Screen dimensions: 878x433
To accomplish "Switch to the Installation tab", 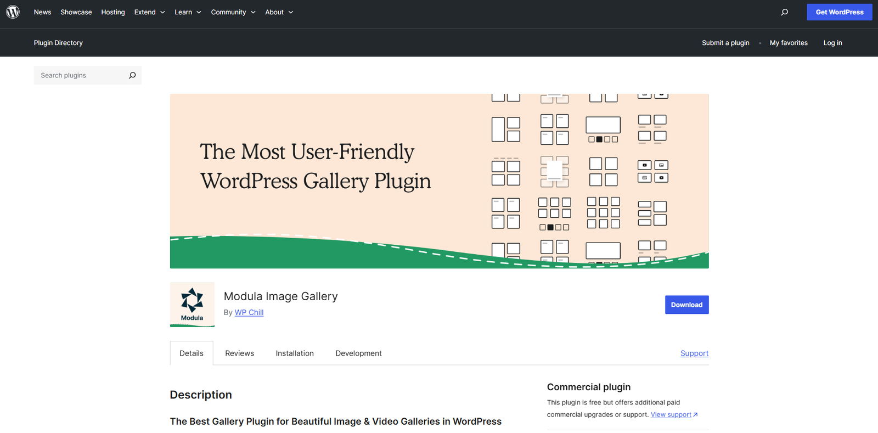I will tap(295, 353).
